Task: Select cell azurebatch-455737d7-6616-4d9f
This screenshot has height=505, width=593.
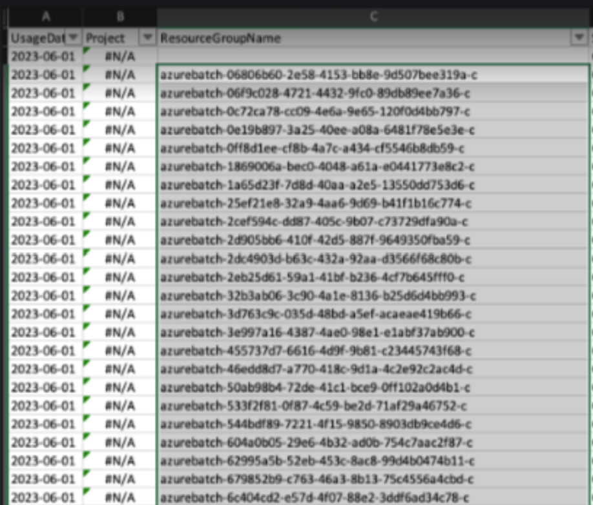Action: click(x=373, y=351)
